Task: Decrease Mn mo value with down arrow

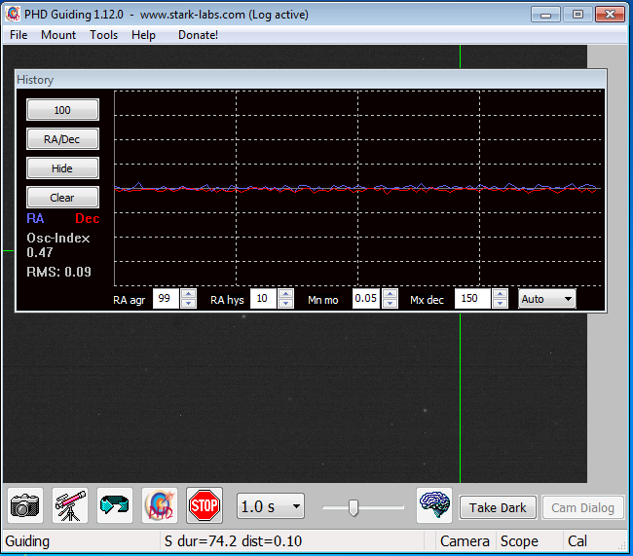Action: pyautogui.click(x=390, y=303)
